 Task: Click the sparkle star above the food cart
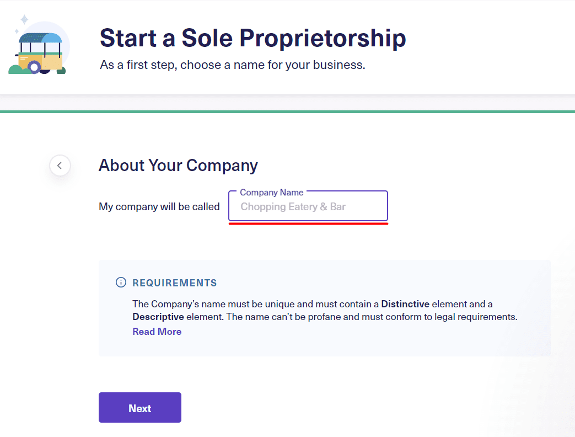coord(24,19)
